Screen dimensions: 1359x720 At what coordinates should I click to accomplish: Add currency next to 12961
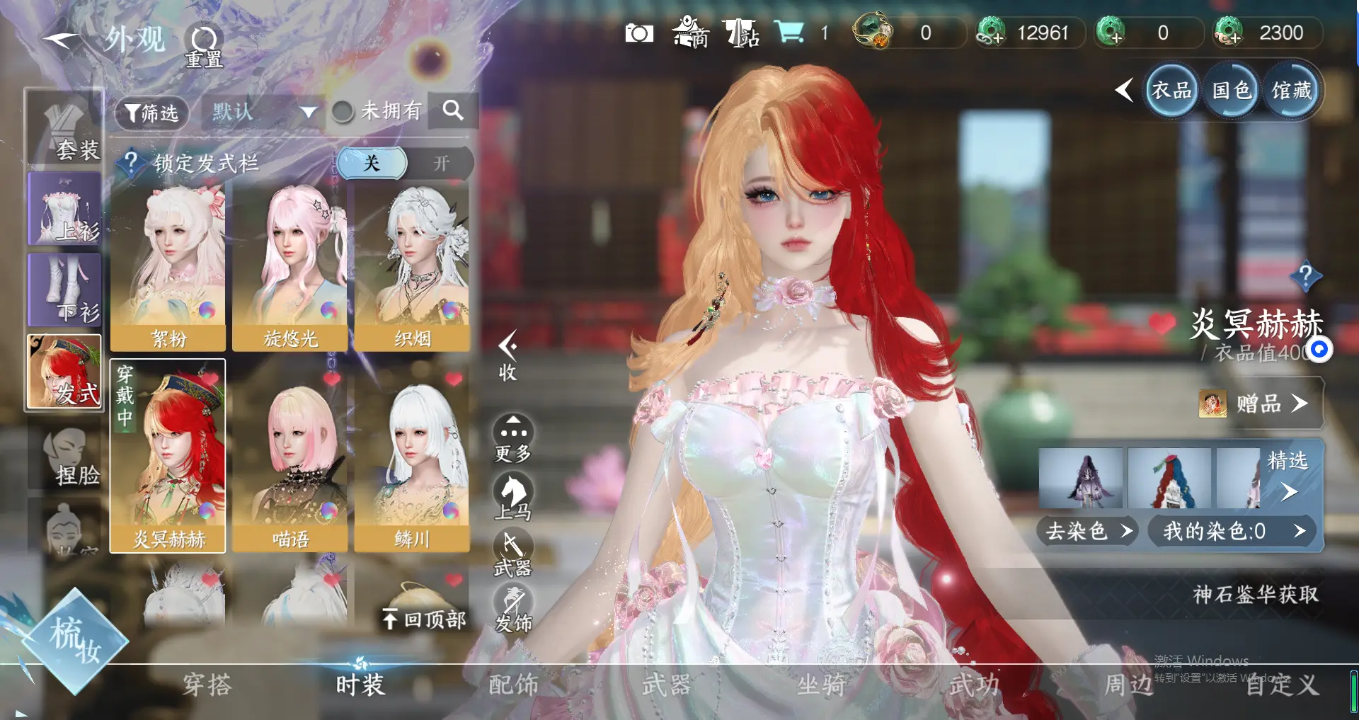991,33
